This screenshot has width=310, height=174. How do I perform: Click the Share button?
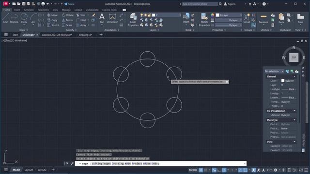point(69,4)
